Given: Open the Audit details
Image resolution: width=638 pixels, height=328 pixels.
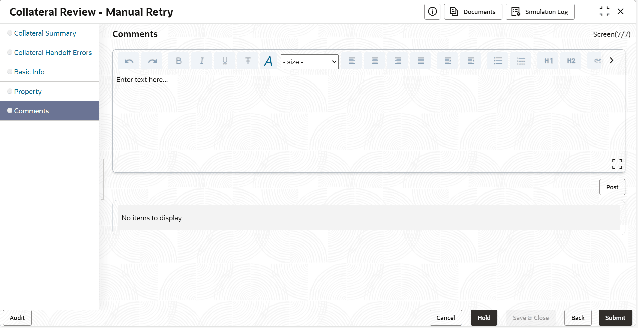Looking at the screenshot, I should (x=17, y=318).
